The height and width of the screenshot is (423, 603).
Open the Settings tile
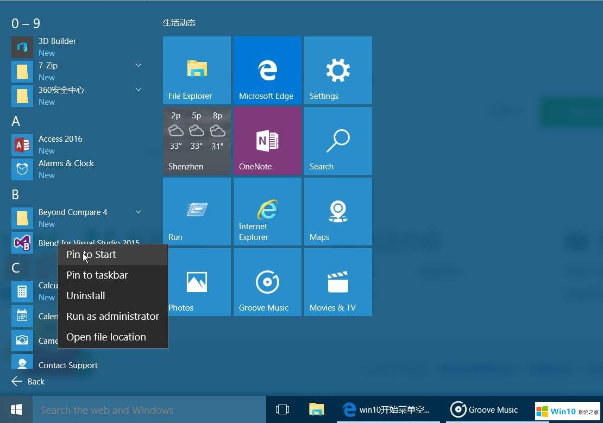point(338,71)
